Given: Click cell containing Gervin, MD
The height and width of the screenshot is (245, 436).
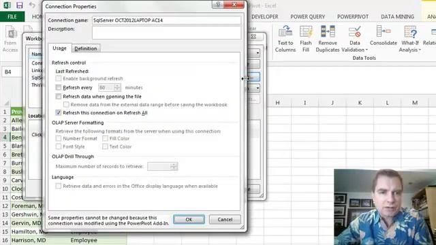Looking at the screenshot, I should click(x=26, y=223).
